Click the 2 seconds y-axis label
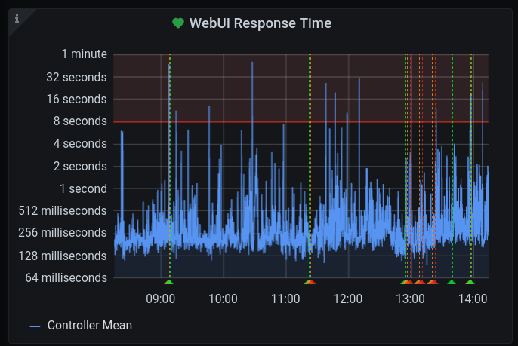Screen dimensions: 518x346 click(80, 166)
